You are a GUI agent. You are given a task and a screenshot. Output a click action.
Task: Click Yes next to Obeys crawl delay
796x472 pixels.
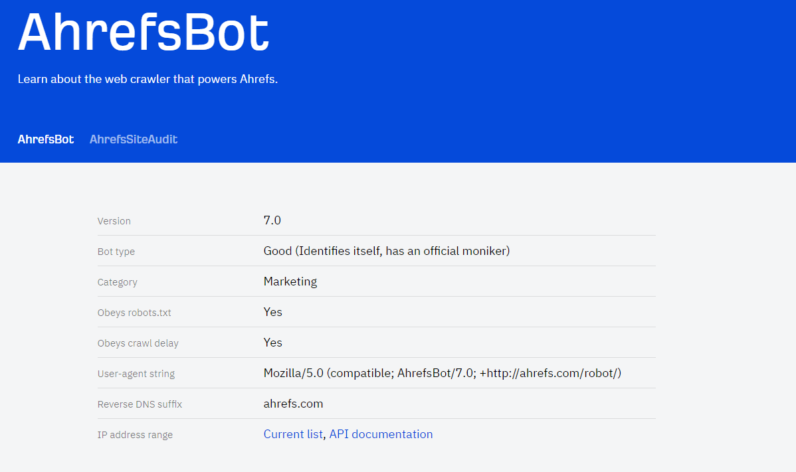pyautogui.click(x=272, y=342)
